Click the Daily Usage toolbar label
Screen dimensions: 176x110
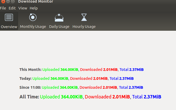[x=59, y=27]
